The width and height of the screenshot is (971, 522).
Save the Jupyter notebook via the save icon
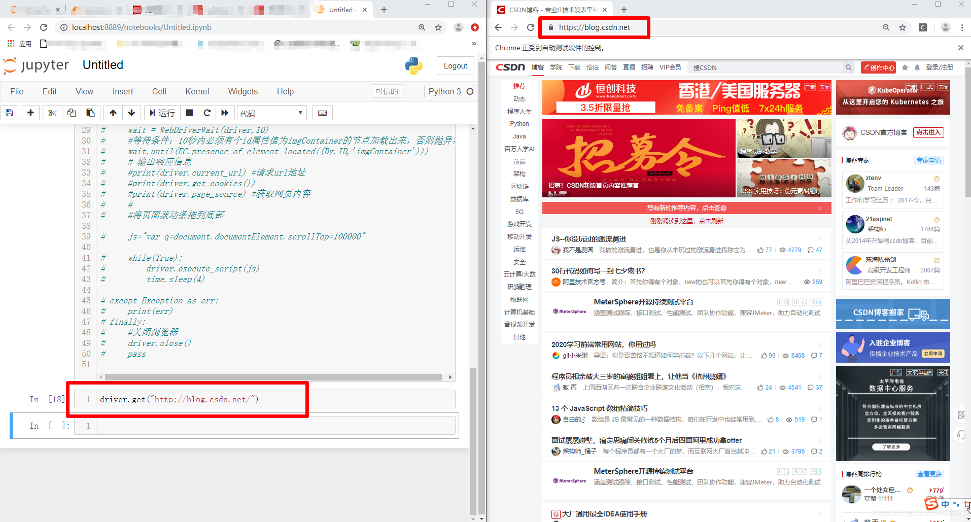(x=9, y=113)
